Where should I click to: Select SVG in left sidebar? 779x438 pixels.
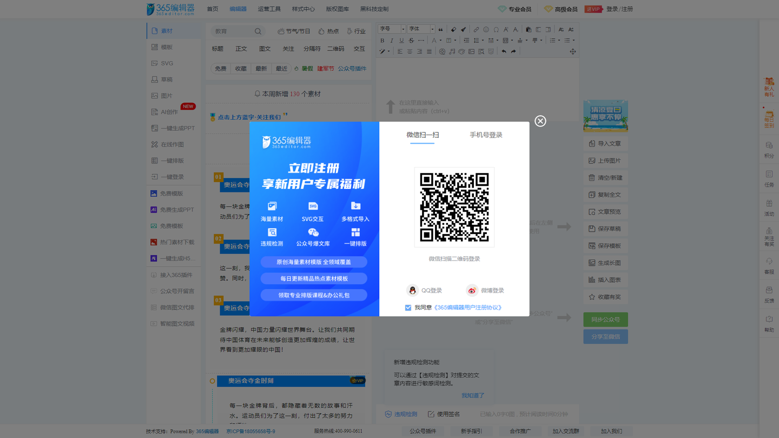[167, 63]
